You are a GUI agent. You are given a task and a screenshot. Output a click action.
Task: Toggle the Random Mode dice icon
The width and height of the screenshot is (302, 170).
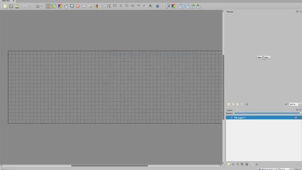(x=168, y=6)
